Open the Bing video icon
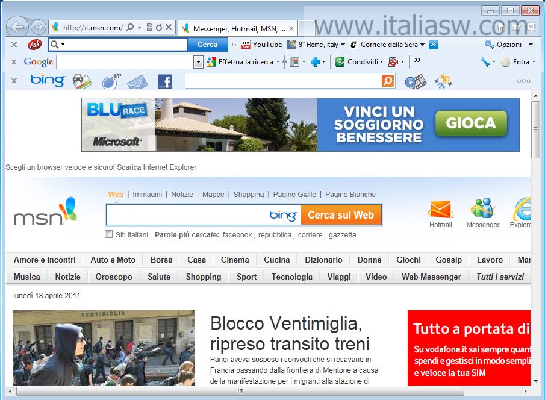 (416, 81)
